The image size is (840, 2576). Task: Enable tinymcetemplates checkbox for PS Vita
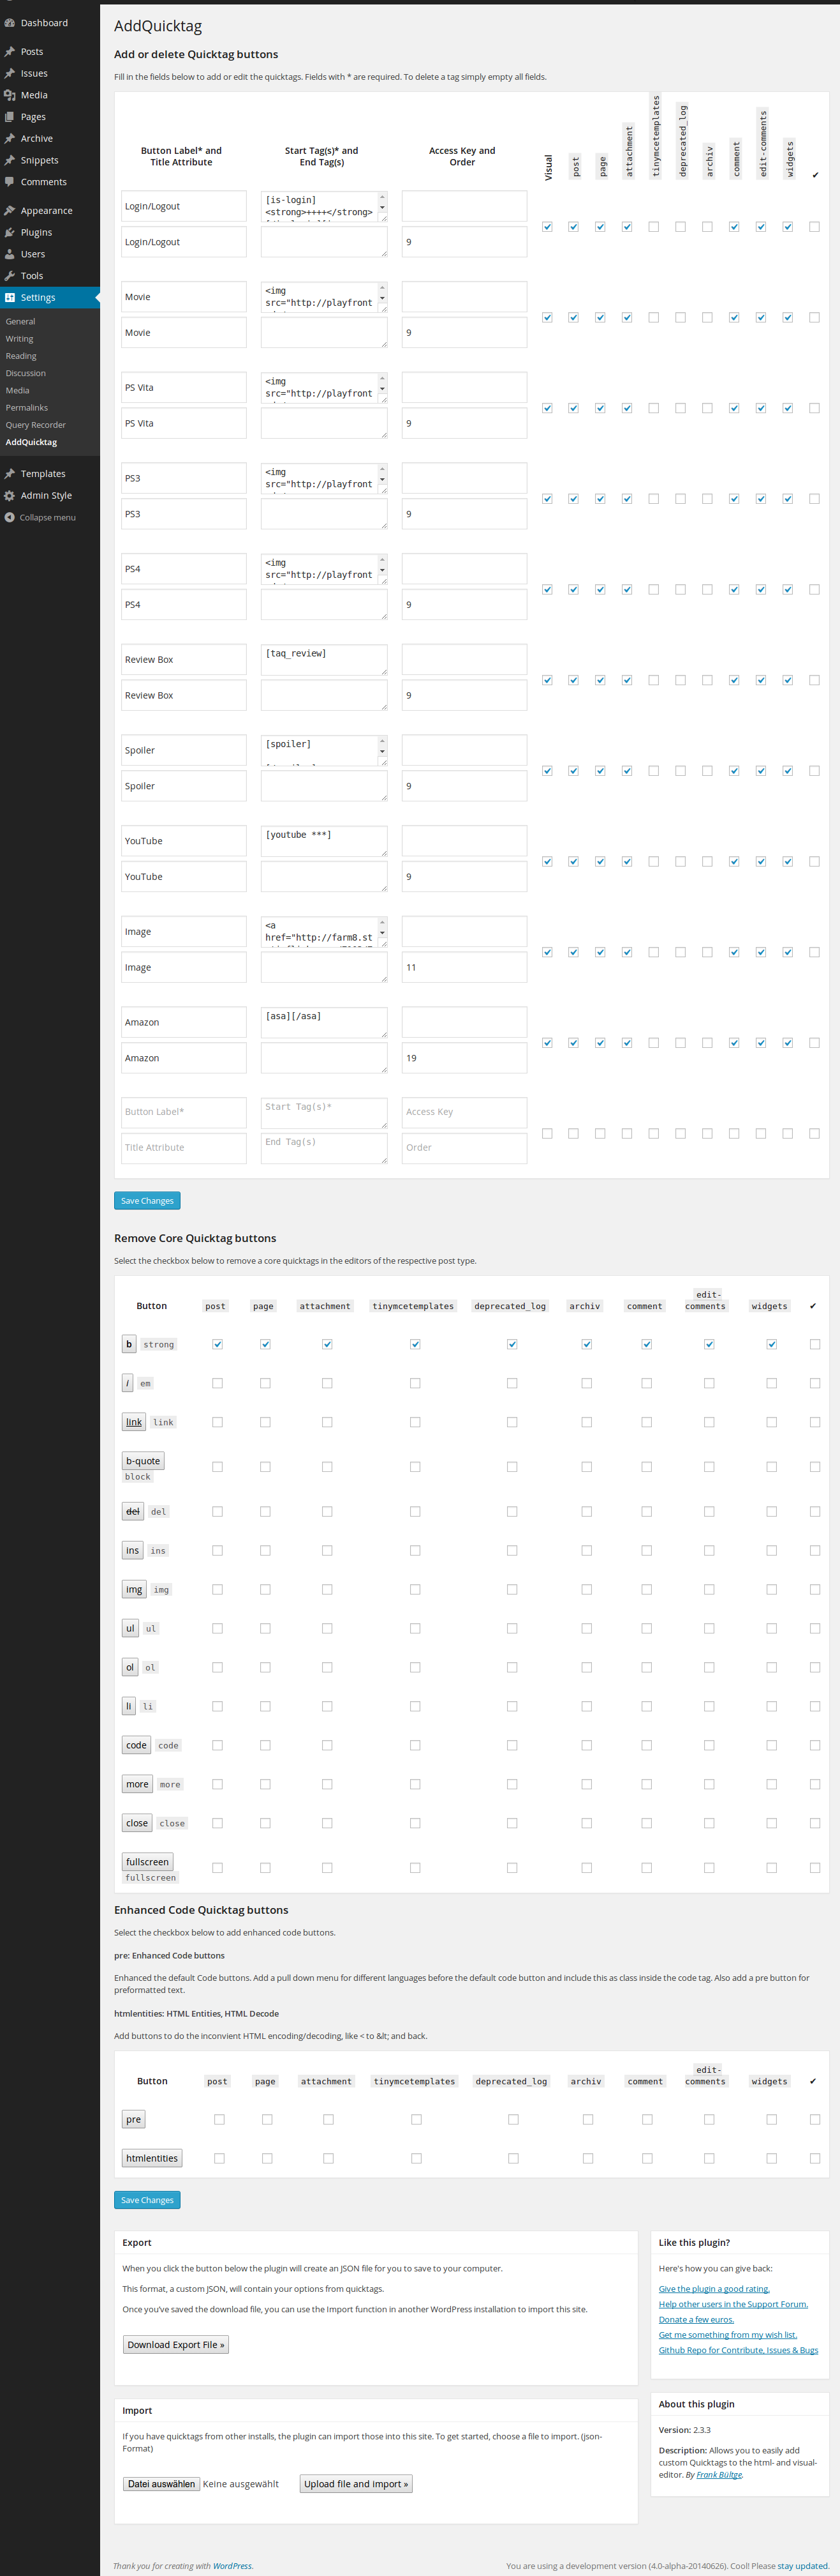tap(653, 408)
